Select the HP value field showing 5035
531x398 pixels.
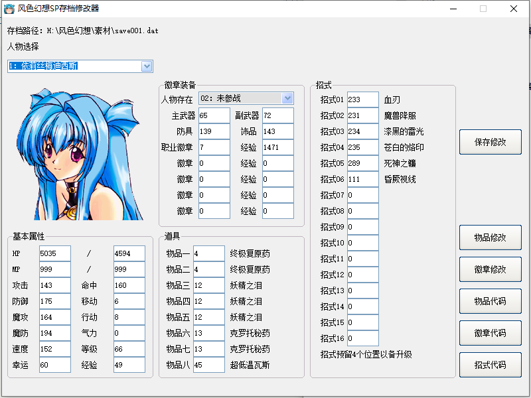coord(53,253)
